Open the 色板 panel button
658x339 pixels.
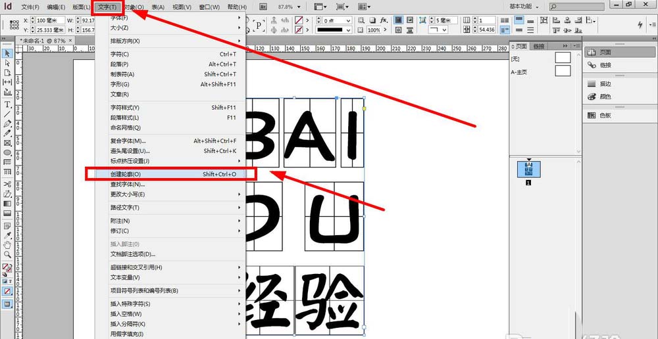pos(619,115)
